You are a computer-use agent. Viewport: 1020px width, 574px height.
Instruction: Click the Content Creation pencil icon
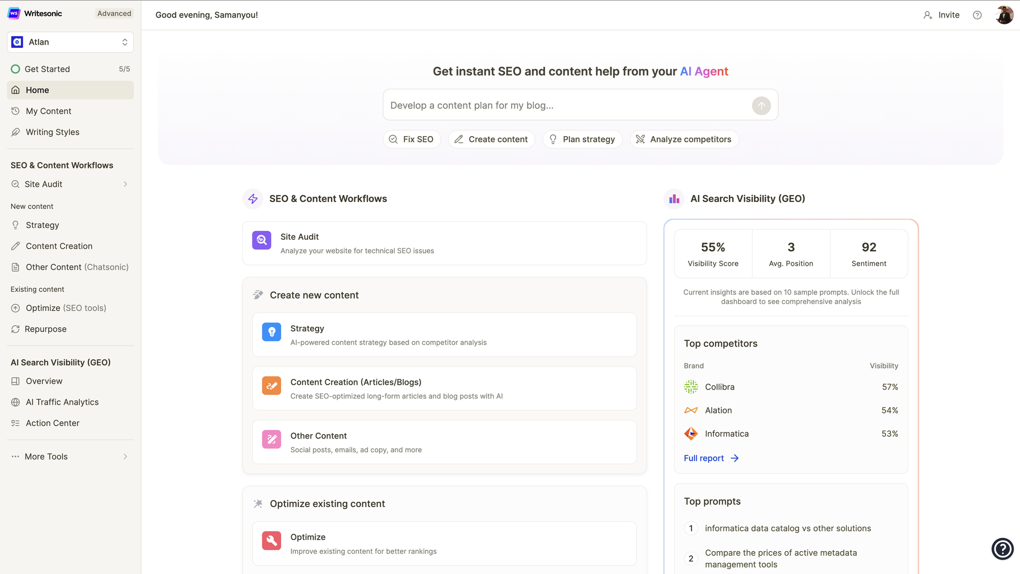coord(15,246)
